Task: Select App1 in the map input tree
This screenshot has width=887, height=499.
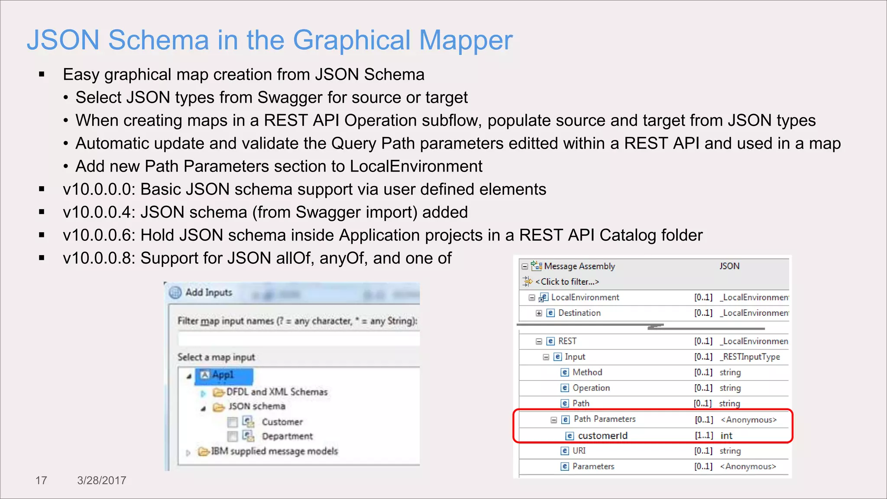Action: [223, 375]
